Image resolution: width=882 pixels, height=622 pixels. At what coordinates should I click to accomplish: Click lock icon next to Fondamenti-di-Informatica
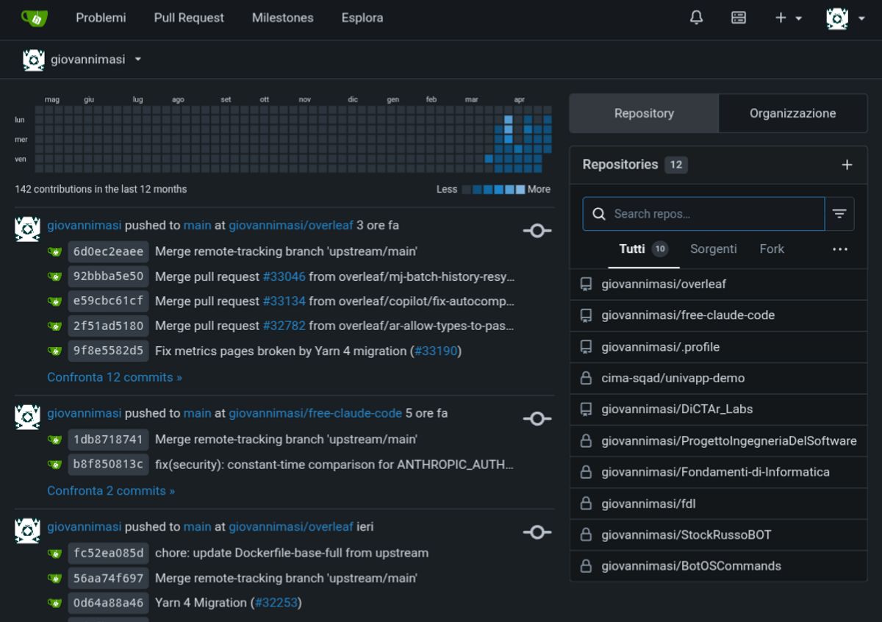point(586,472)
